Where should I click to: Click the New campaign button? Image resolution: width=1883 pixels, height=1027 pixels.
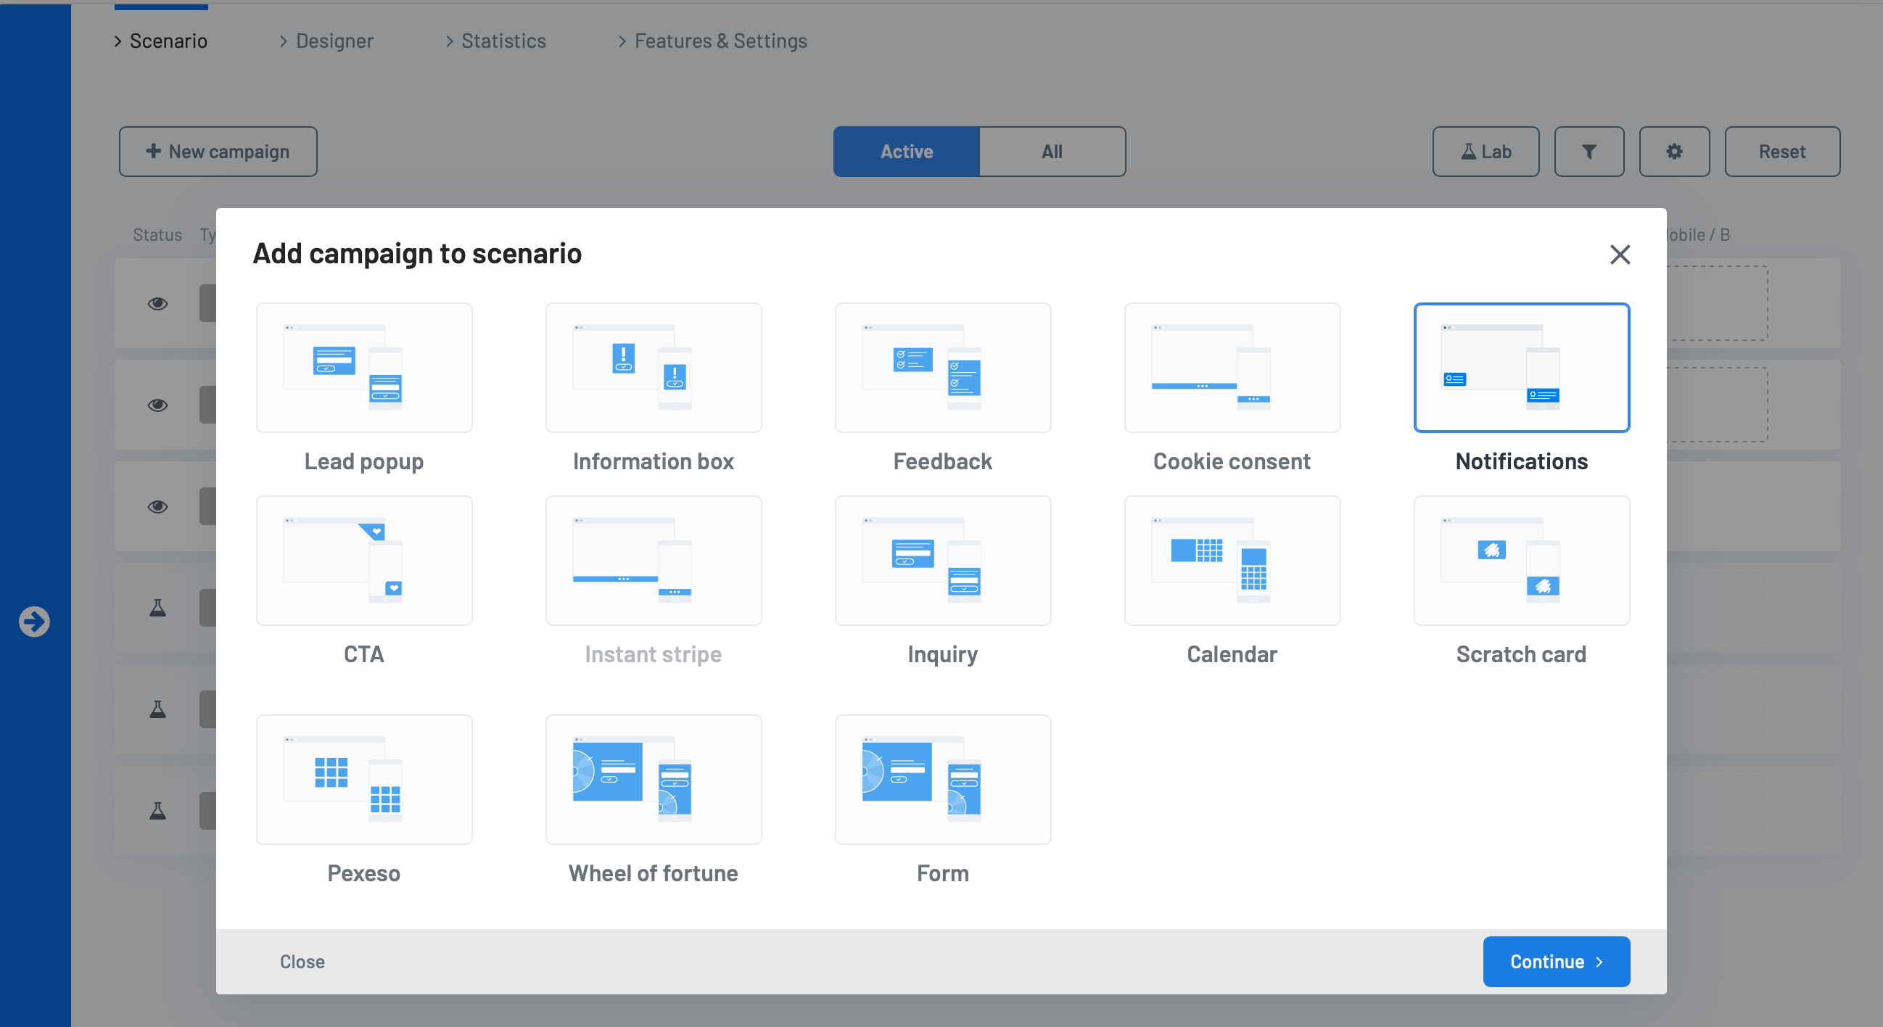click(218, 152)
